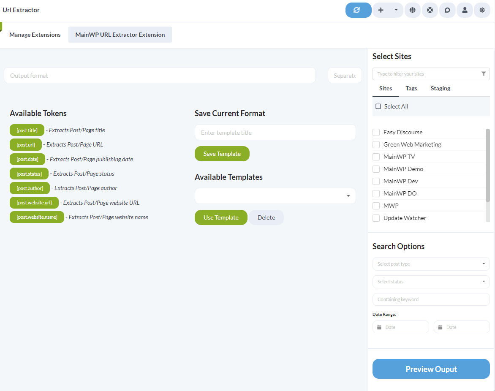Click the chat bubble feedback icon

(x=447, y=10)
